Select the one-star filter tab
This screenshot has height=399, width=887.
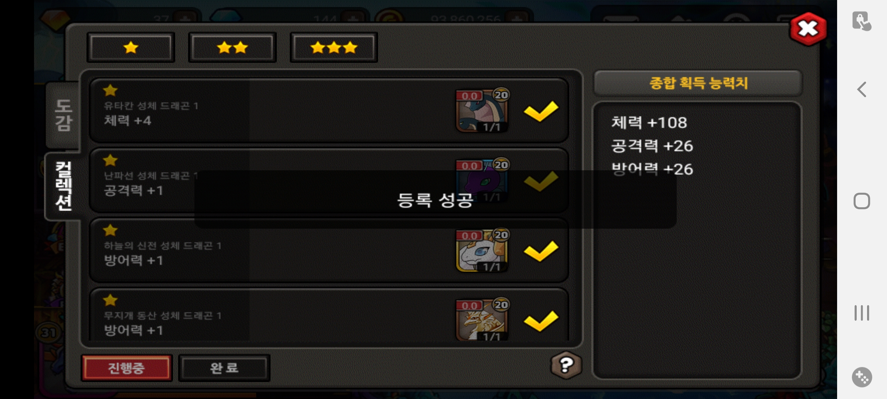pyautogui.click(x=131, y=47)
